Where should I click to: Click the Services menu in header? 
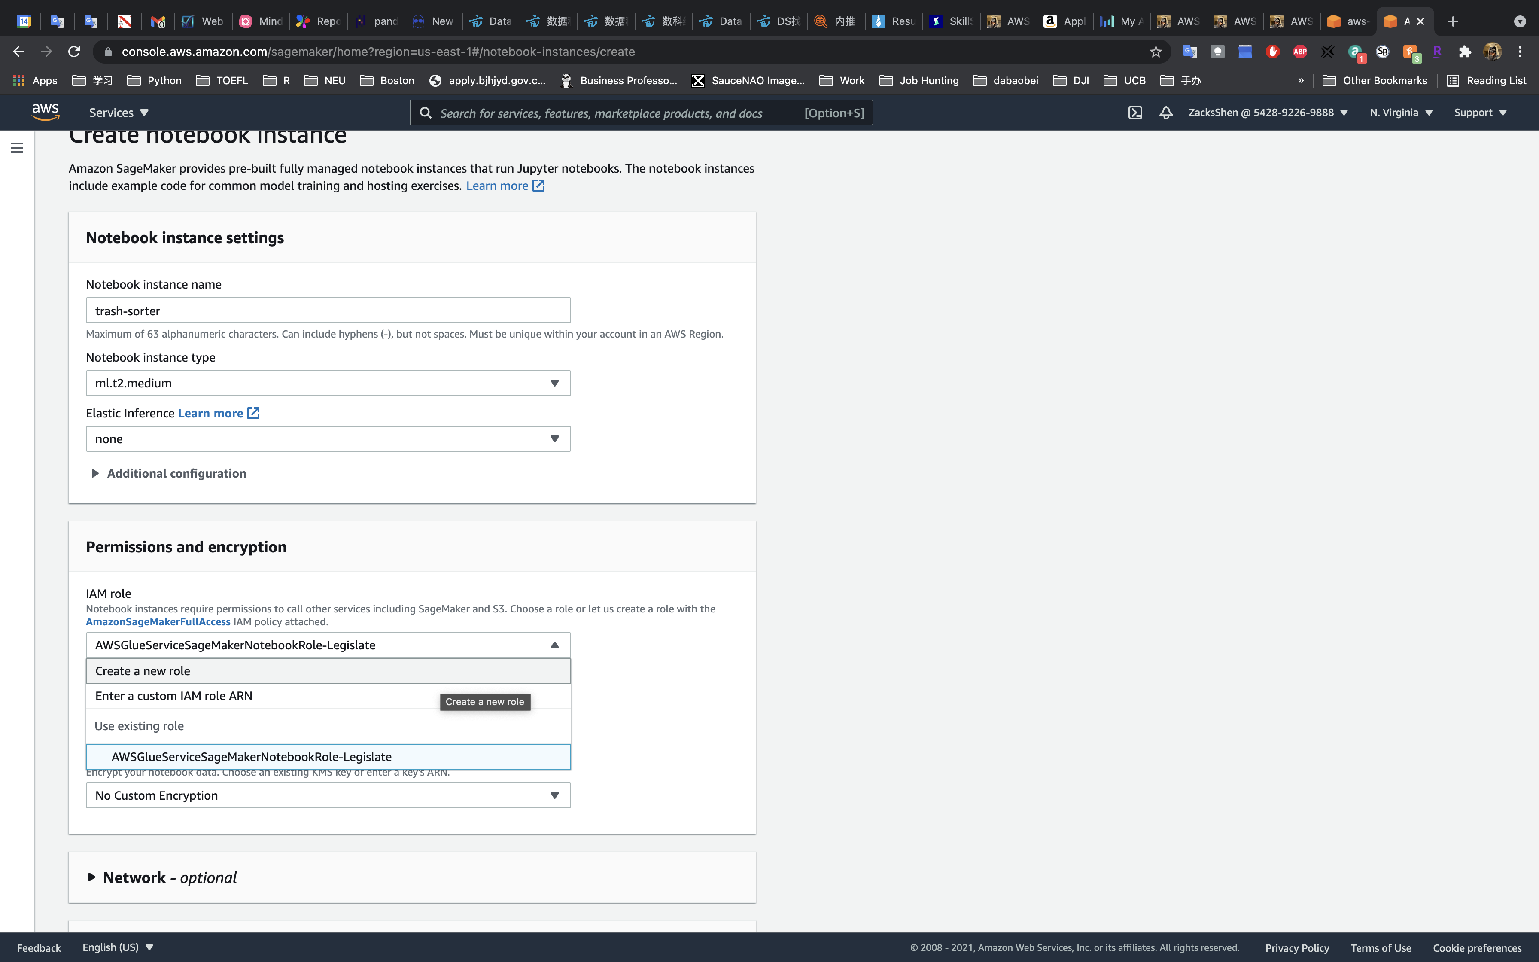tap(118, 113)
